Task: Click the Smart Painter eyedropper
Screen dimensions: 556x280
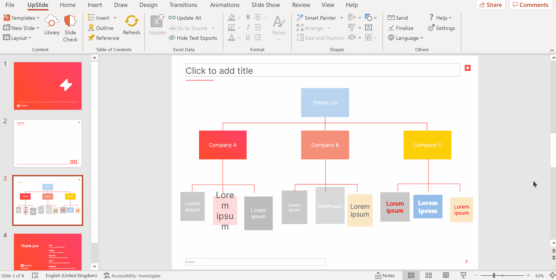Action: 300,17
